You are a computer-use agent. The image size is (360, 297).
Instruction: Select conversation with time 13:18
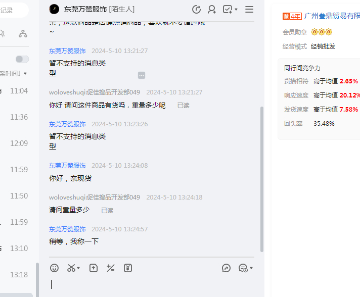pyautogui.click(x=19, y=275)
